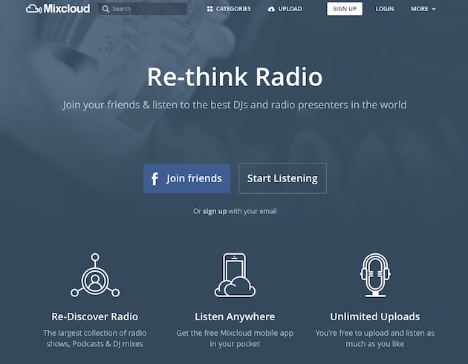The width and height of the screenshot is (468, 364).
Task: Click the Re-Discover Radio network icon
Action: 95,275
